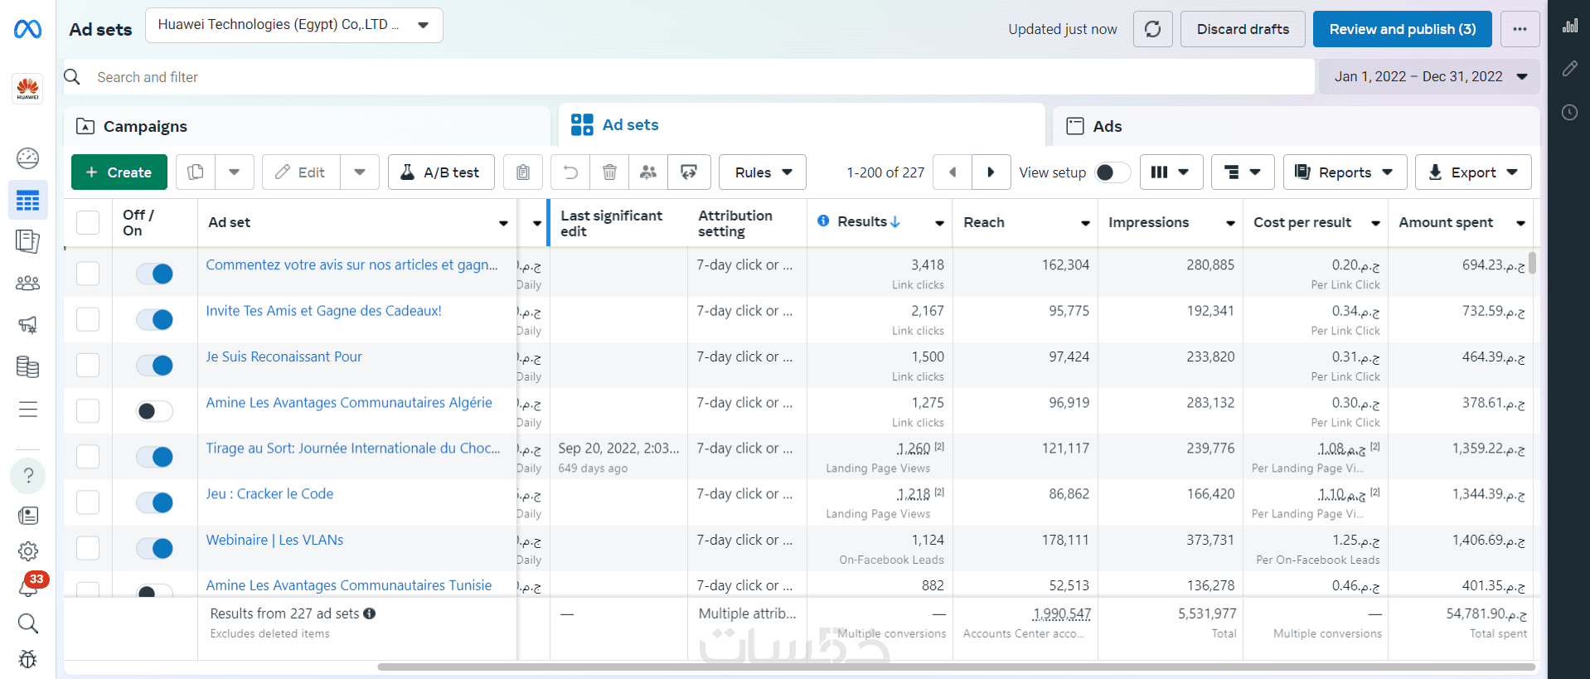Screen dimensions: 1590x679
Task: Expand the duplicate options dropdown arrow
Action: tap(235, 172)
